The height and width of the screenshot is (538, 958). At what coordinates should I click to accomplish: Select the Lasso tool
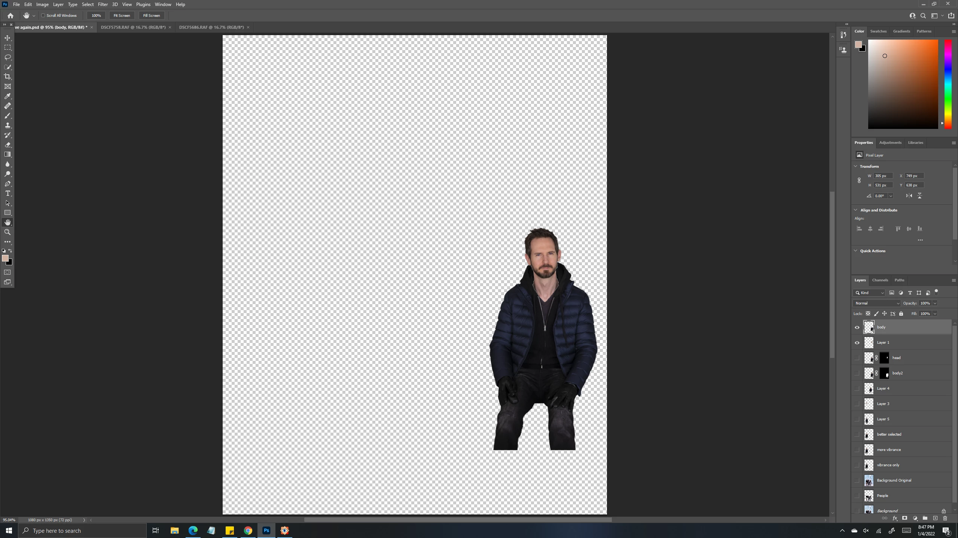7,57
